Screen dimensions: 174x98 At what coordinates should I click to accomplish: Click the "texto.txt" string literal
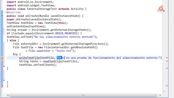64,51
